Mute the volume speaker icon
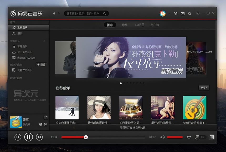The width and height of the screenshot is (226, 152). 162,137
